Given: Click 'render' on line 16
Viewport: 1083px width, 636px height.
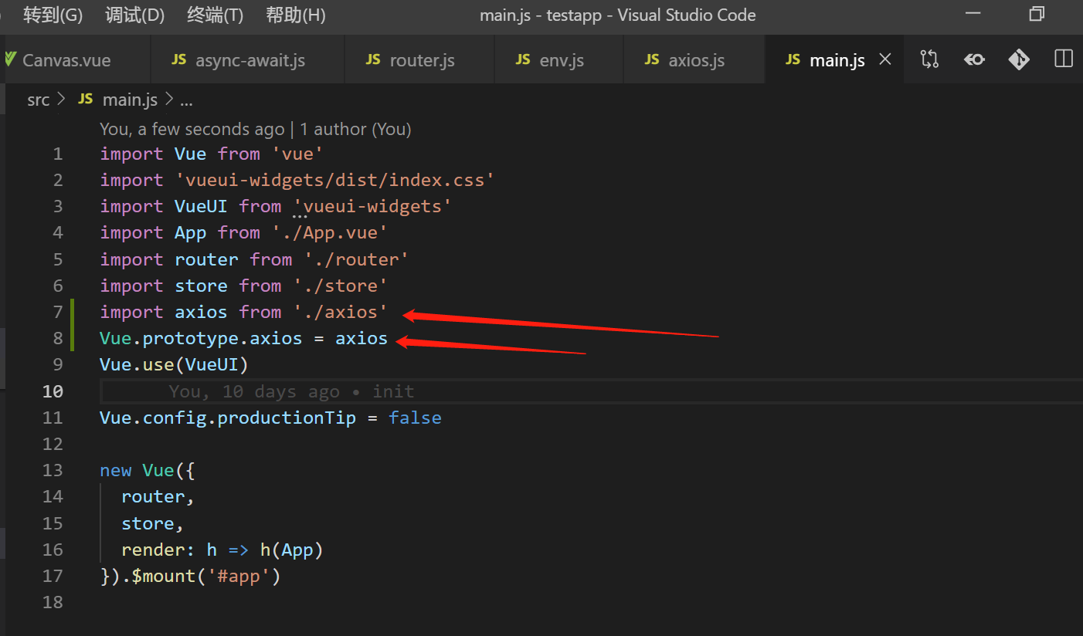Looking at the screenshot, I should pos(153,550).
